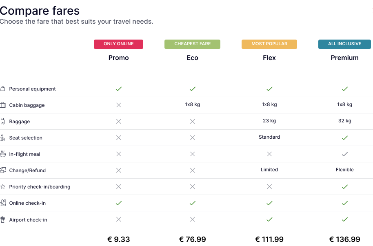Click the Airport check-in tower icon
The width and height of the screenshot is (373, 246).
point(2,219)
